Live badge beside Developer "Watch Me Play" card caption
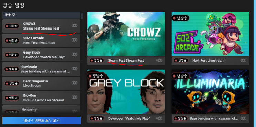This screenshot has height=127, width=256. coord(96,118)
